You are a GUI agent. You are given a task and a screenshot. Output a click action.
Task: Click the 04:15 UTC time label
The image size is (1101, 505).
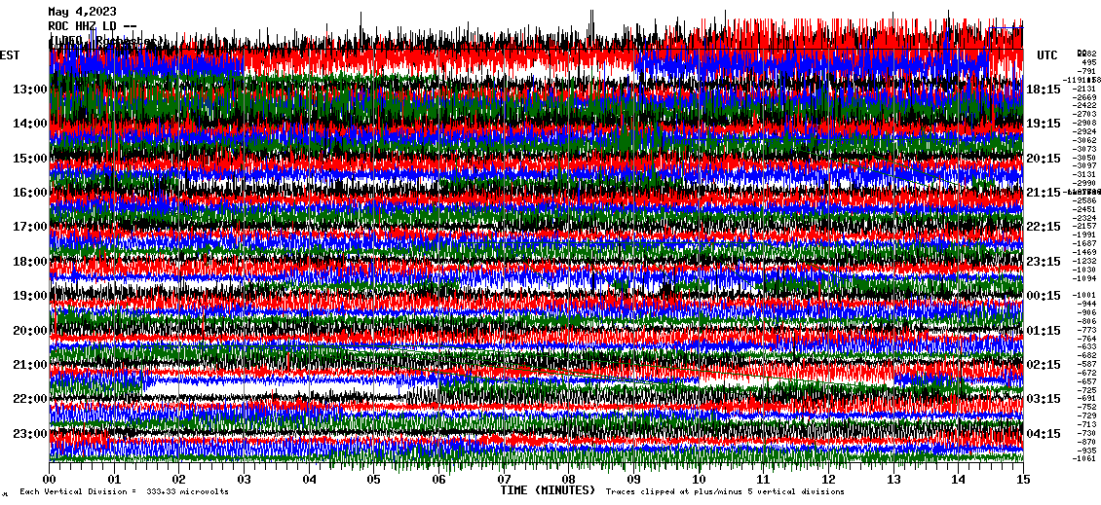coord(1044,433)
